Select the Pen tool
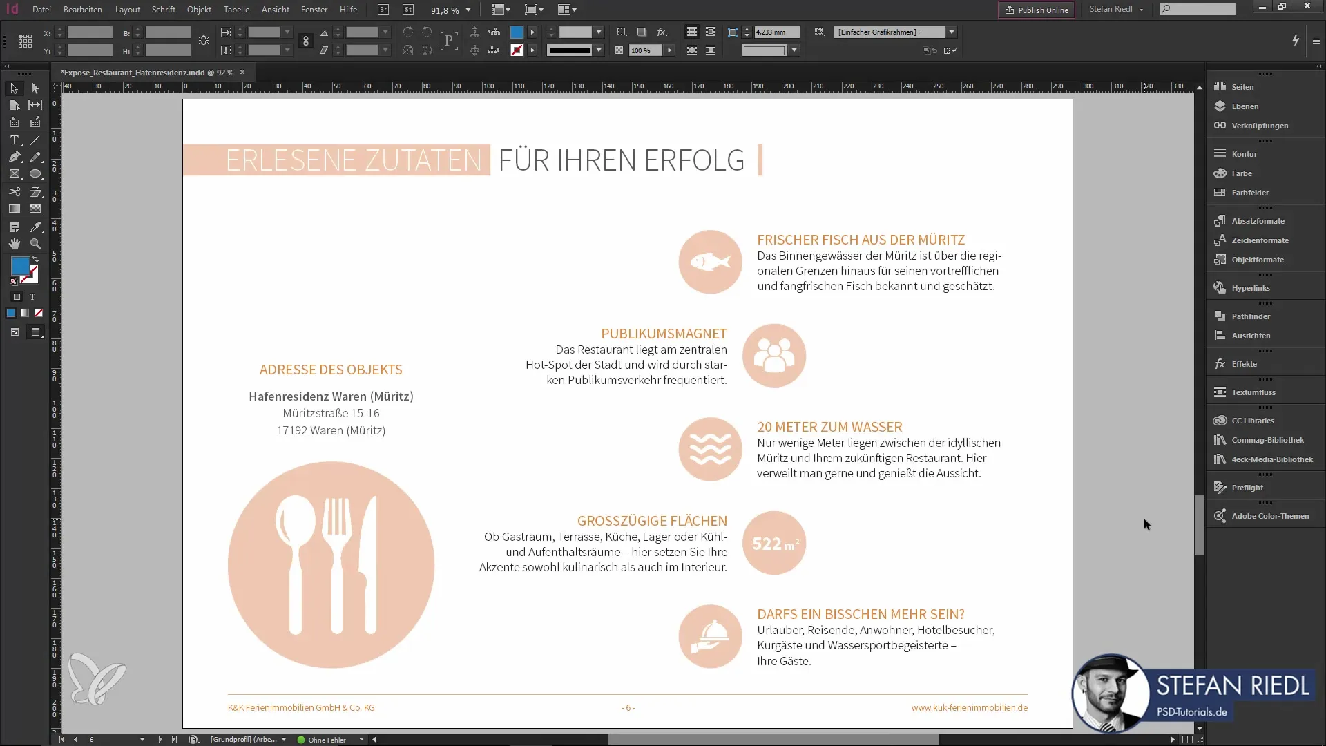Image resolution: width=1326 pixels, height=746 pixels. pos(14,157)
